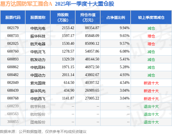This screenshot has width=172, height=134.
Task: Click market value 46972.50
Action: (x=92, y=67)
